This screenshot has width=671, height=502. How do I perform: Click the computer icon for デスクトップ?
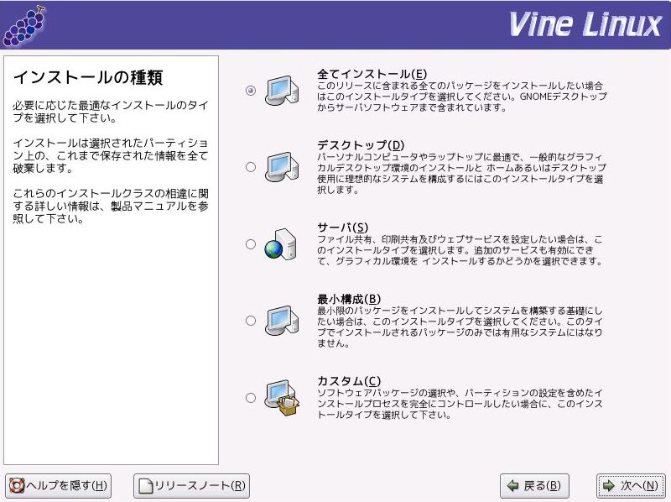coord(282,167)
